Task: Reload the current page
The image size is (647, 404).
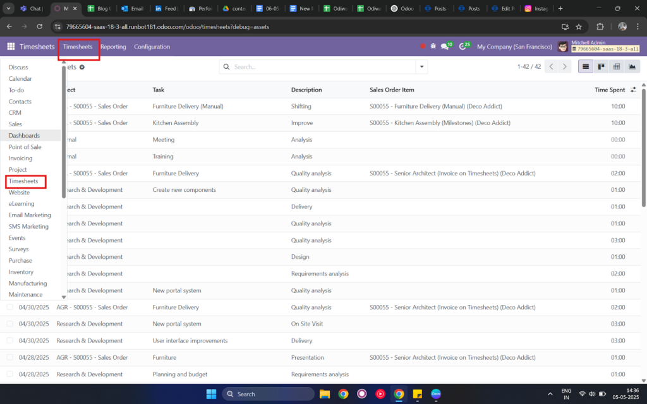Action: [40, 27]
